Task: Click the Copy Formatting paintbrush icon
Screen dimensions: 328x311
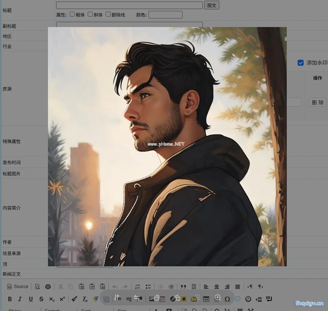Action: [x=75, y=299]
